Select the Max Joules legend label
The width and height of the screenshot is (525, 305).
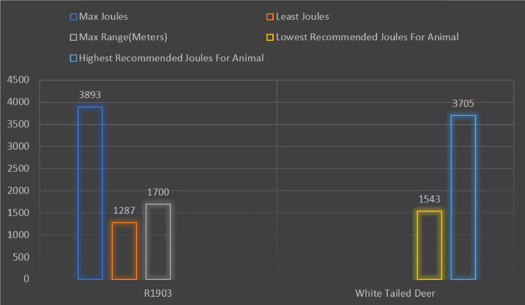pos(103,17)
